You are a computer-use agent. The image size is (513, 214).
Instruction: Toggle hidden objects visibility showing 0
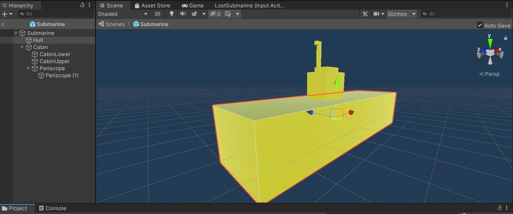tap(215, 14)
